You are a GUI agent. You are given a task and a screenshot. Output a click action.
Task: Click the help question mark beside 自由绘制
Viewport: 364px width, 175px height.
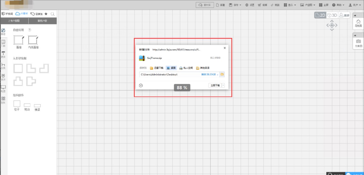coord(29,30)
